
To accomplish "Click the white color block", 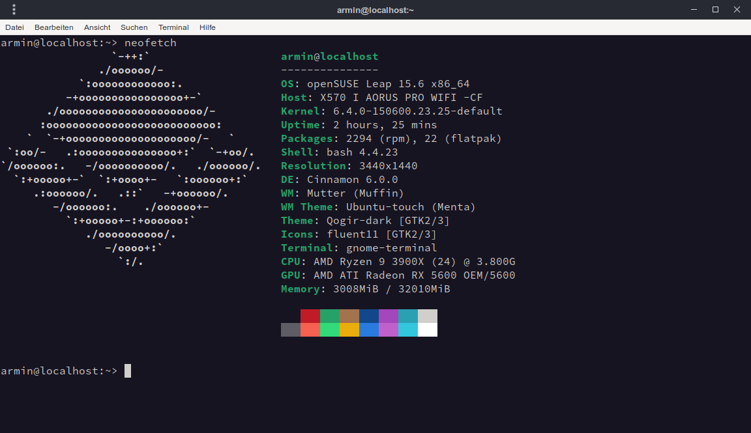I will pyautogui.click(x=428, y=329).
